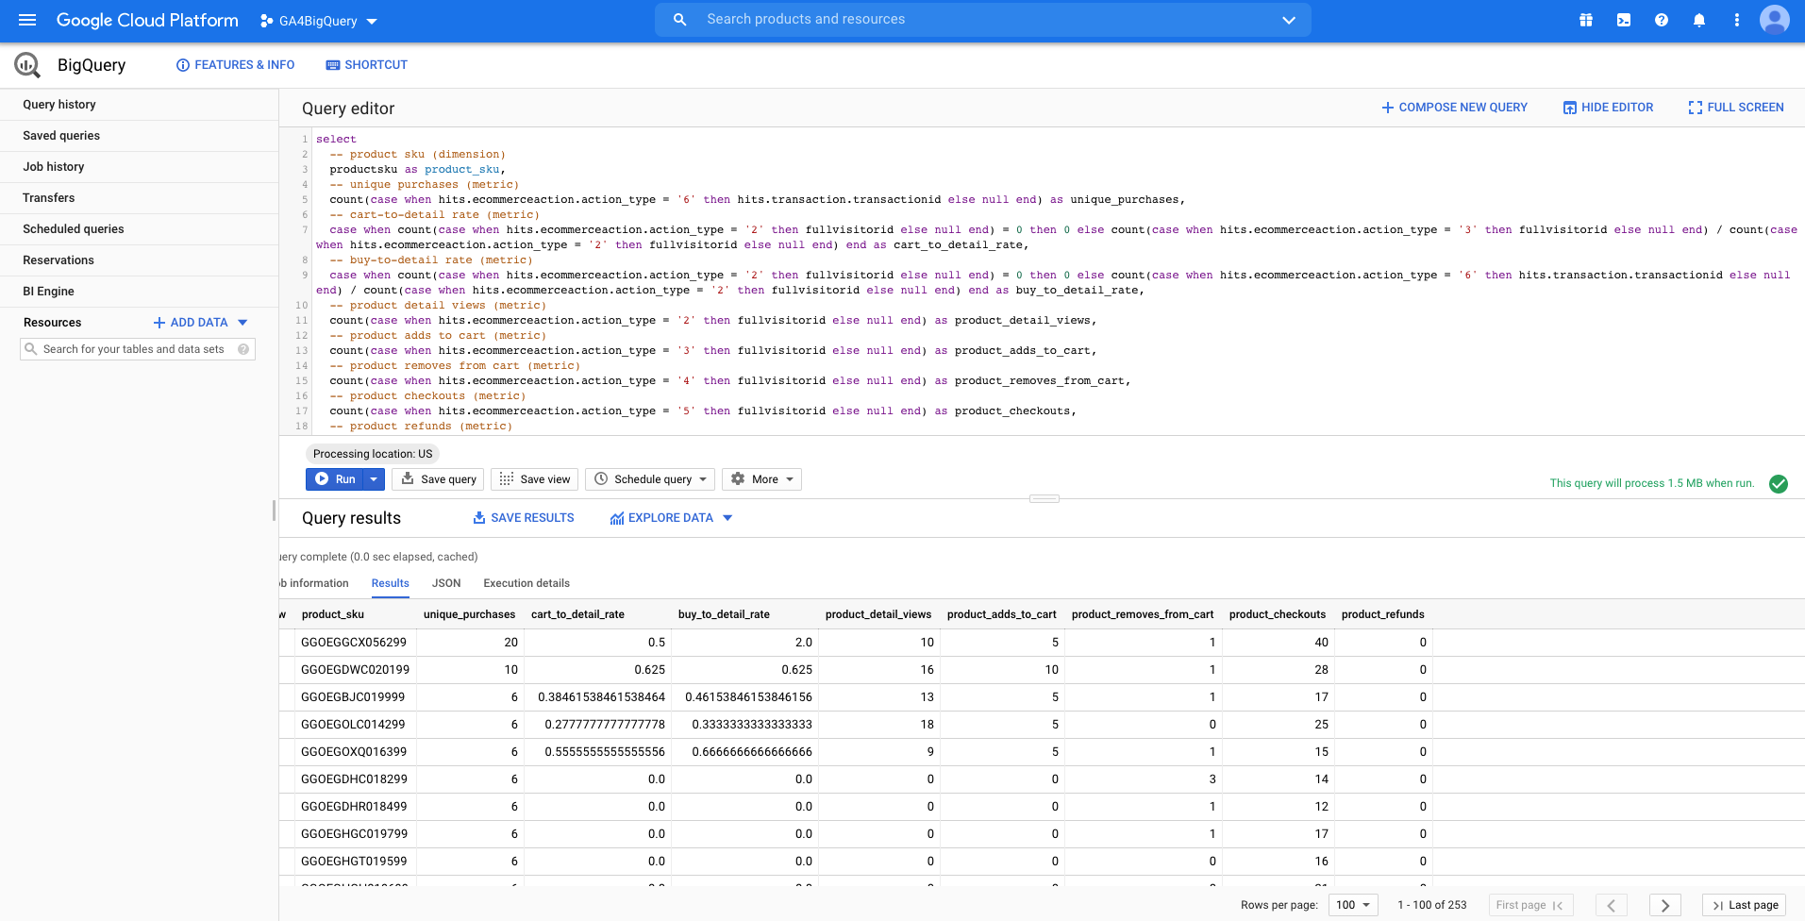This screenshot has height=921, width=1805.
Task: Click Save query button
Action: 439,479
